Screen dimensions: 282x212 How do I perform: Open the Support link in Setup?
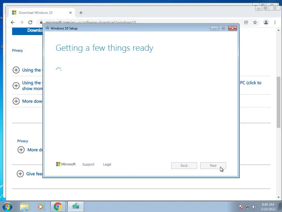point(88,165)
